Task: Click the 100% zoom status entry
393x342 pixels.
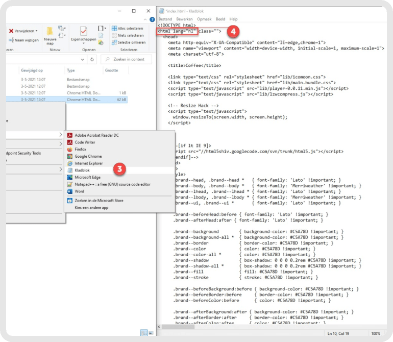Action: (376, 333)
